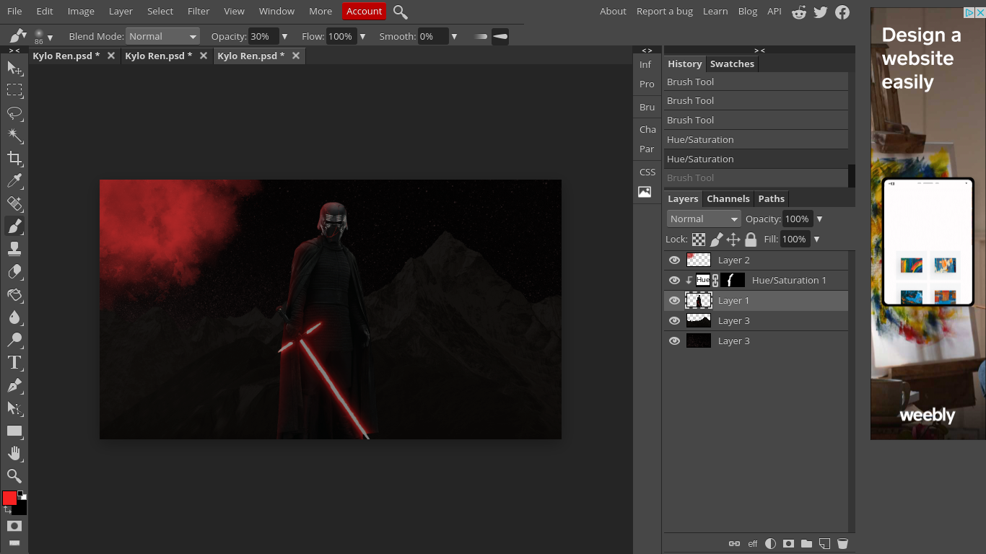Open the Learn link
Image resolution: width=986 pixels, height=554 pixels.
point(715,11)
